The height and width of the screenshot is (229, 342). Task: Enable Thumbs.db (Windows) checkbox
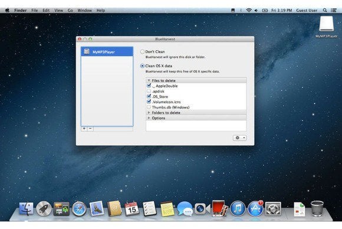[x=149, y=107]
